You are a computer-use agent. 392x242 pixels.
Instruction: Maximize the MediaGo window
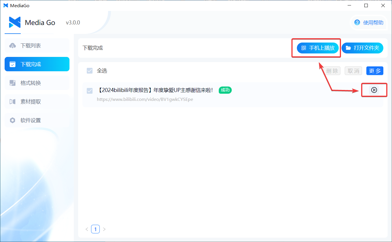pos(366,5)
